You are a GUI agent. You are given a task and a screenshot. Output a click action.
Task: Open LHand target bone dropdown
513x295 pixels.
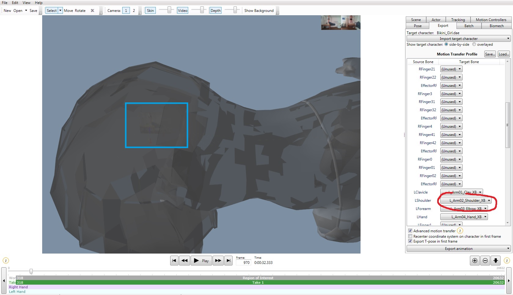tap(464, 217)
